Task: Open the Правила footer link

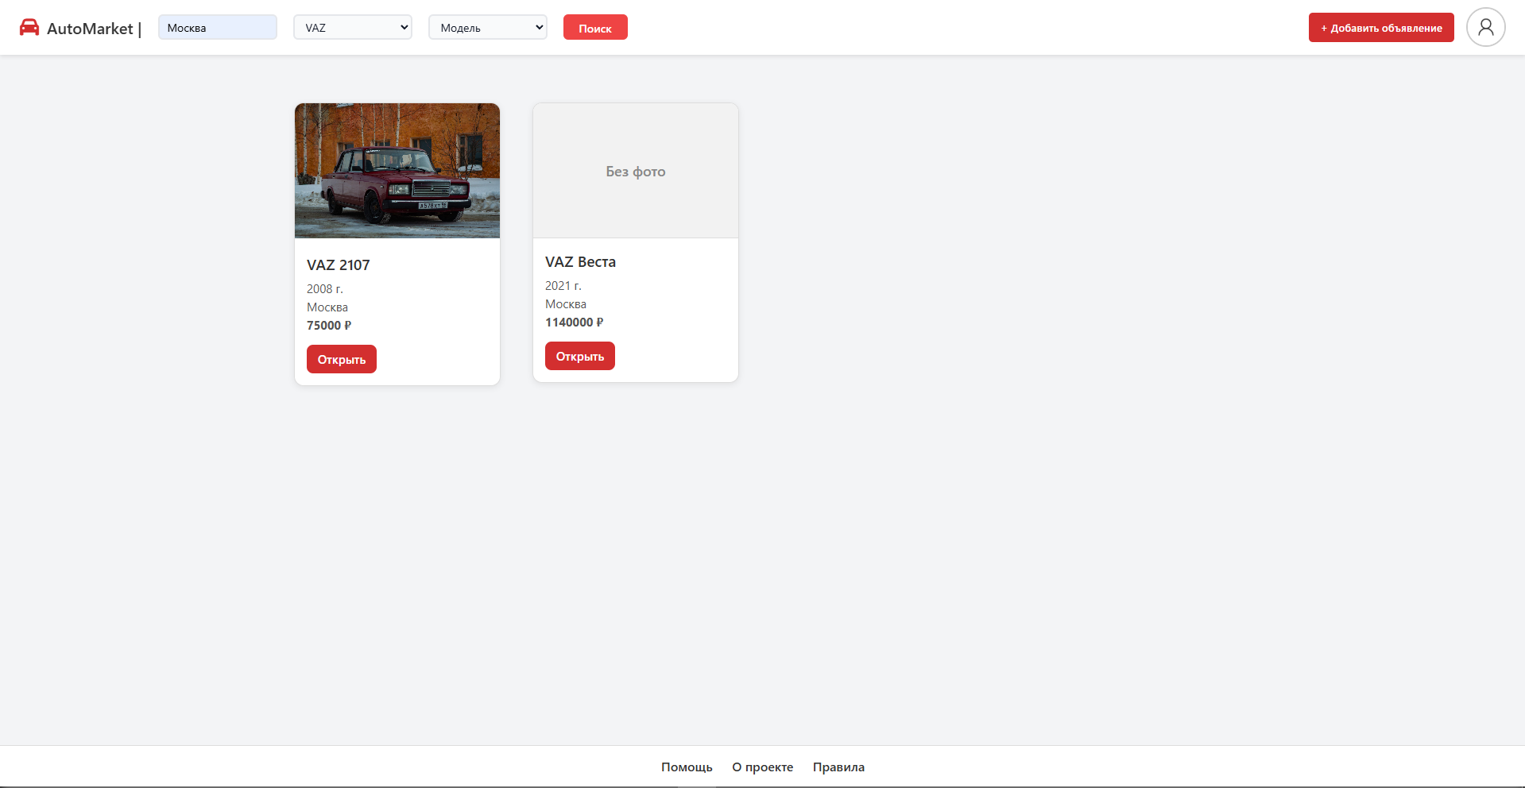Action: click(x=838, y=767)
